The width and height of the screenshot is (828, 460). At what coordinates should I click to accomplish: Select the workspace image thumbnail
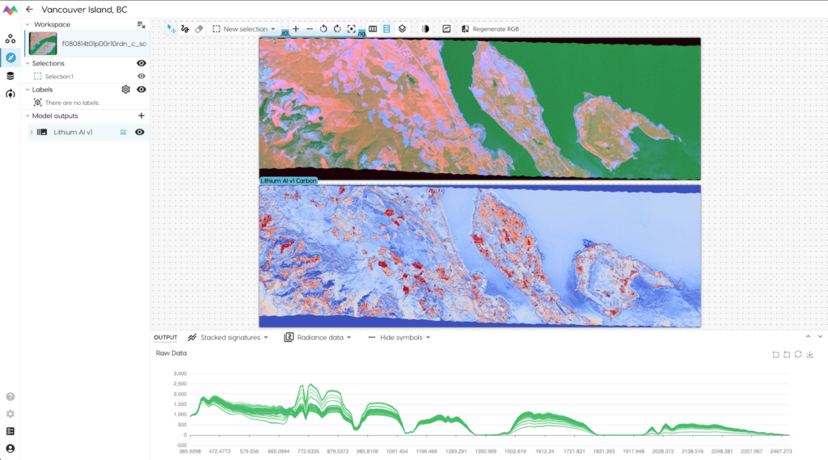pos(42,44)
